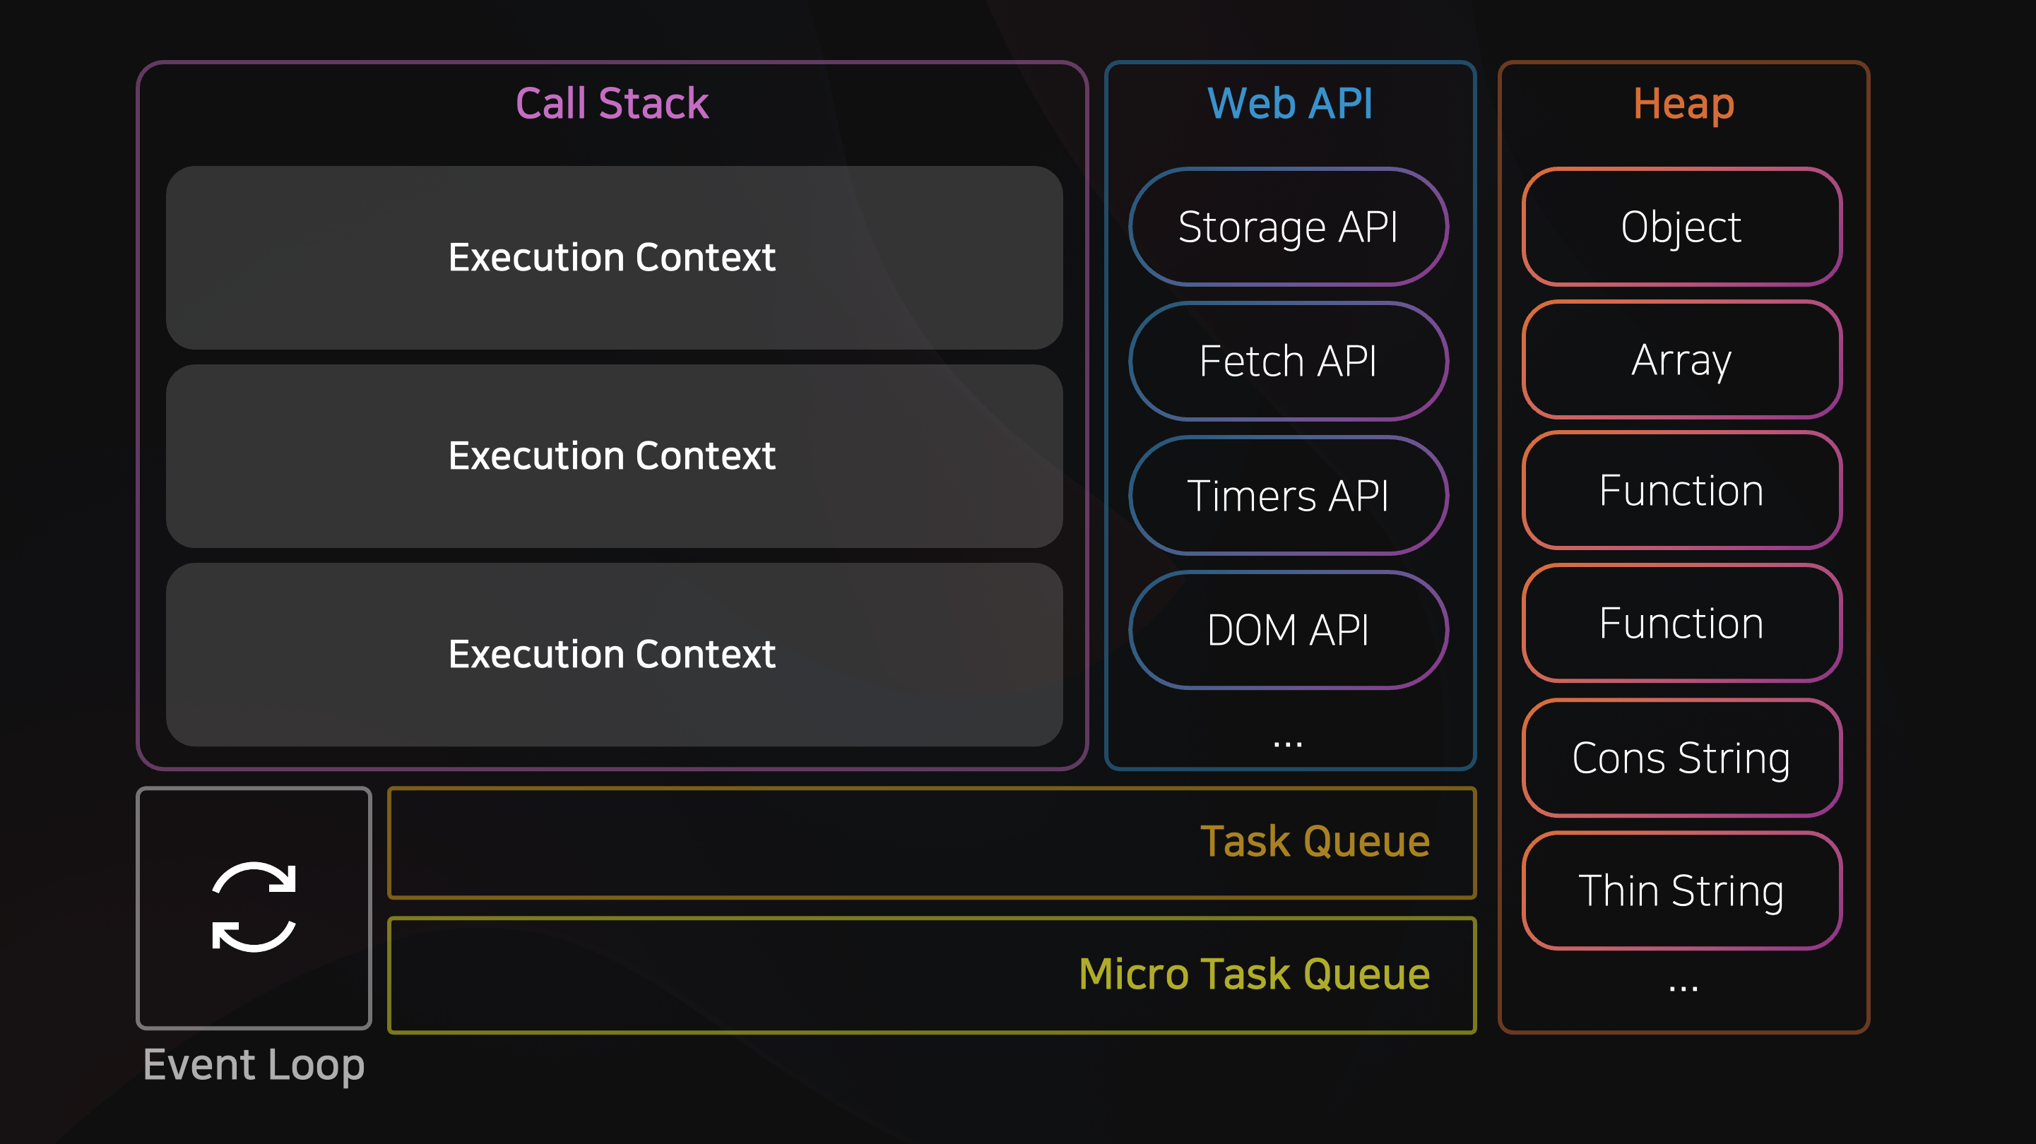Viewport: 2036px width, 1144px height.
Task: Click the bottom Execution Context block
Action: [x=614, y=654]
